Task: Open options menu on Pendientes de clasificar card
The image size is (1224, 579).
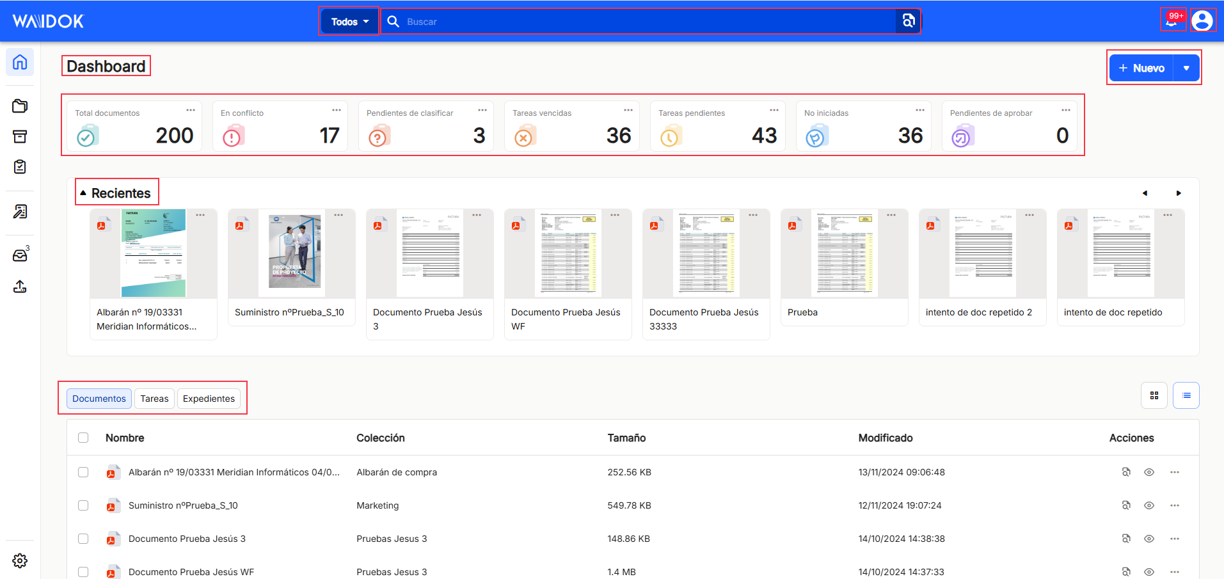Action: point(482,110)
